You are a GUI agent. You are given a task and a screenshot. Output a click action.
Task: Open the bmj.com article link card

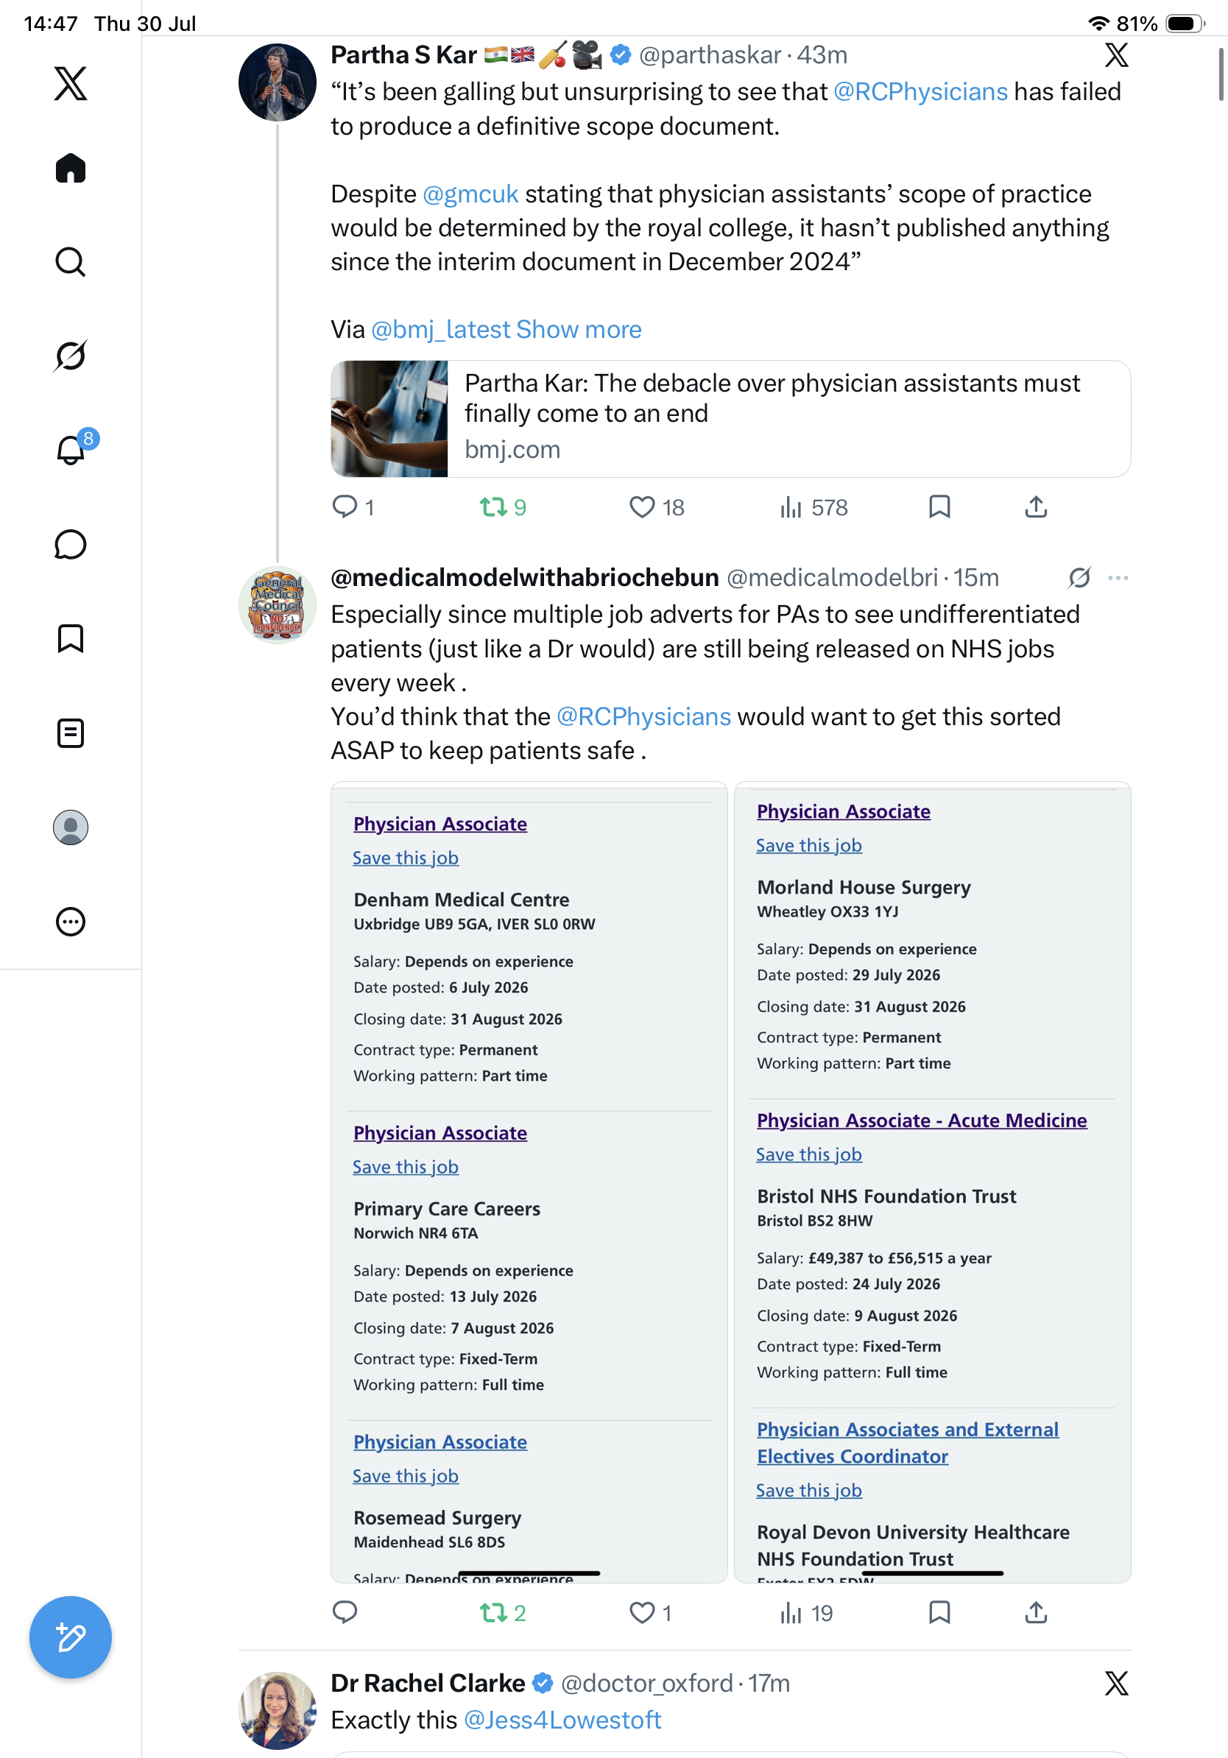730,419
